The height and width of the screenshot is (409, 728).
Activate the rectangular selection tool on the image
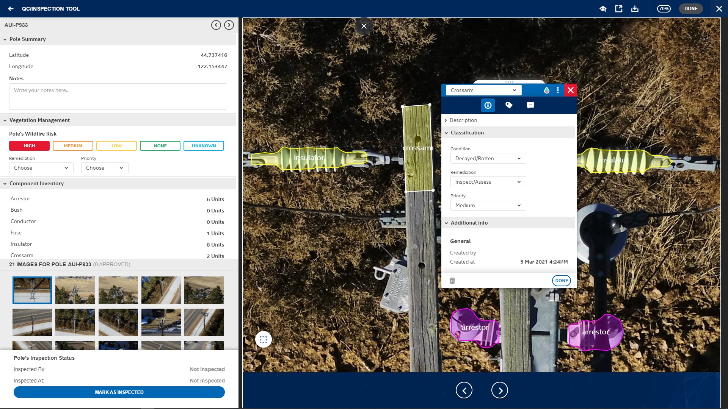click(264, 339)
